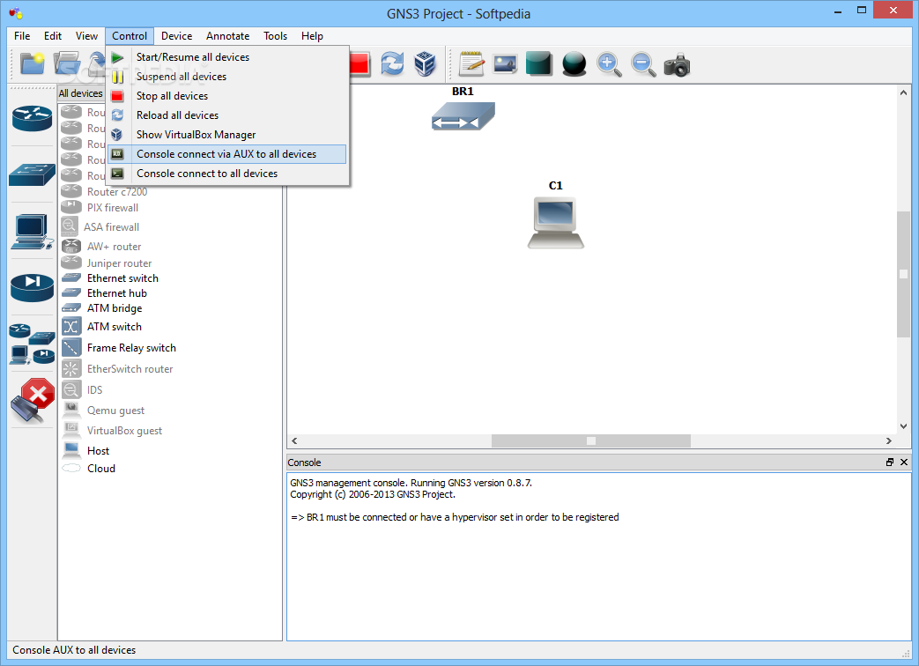Image resolution: width=919 pixels, height=666 pixels.
Task: Draw an ellipse with the dark sphere icon
Action: pos(574,63)
